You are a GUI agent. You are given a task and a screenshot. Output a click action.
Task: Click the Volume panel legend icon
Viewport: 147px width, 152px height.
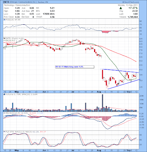[x=4, y=94]
